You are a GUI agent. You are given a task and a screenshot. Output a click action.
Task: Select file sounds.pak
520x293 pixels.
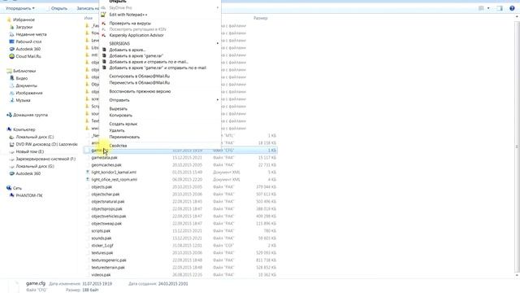(101, 238)
